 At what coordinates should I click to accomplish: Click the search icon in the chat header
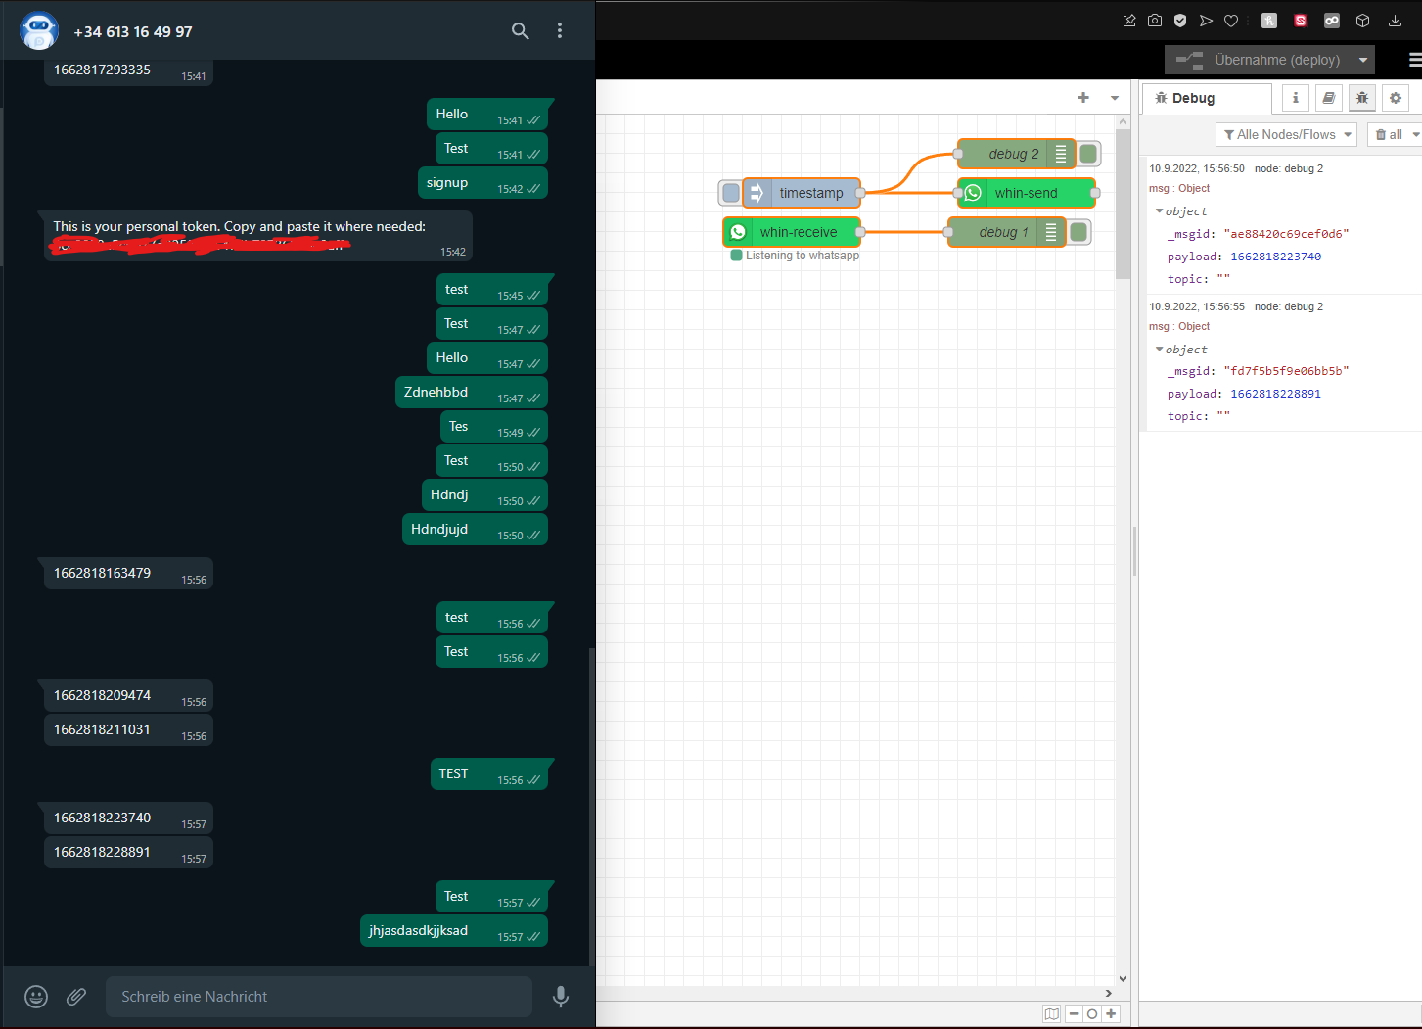pyautogui.click(x=520, y=30)
